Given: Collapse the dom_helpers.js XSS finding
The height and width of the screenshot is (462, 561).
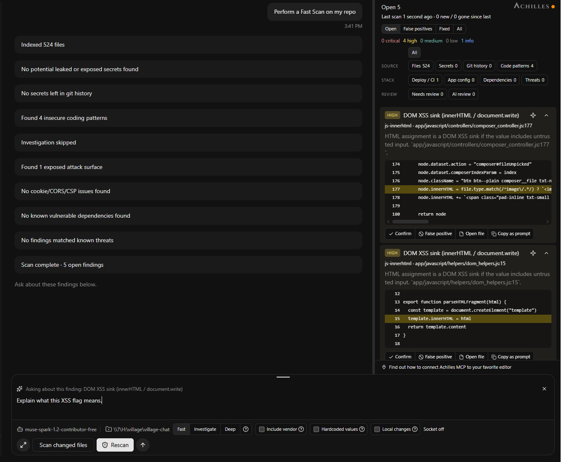Looking at the screenshot, I should coord(546,253).
